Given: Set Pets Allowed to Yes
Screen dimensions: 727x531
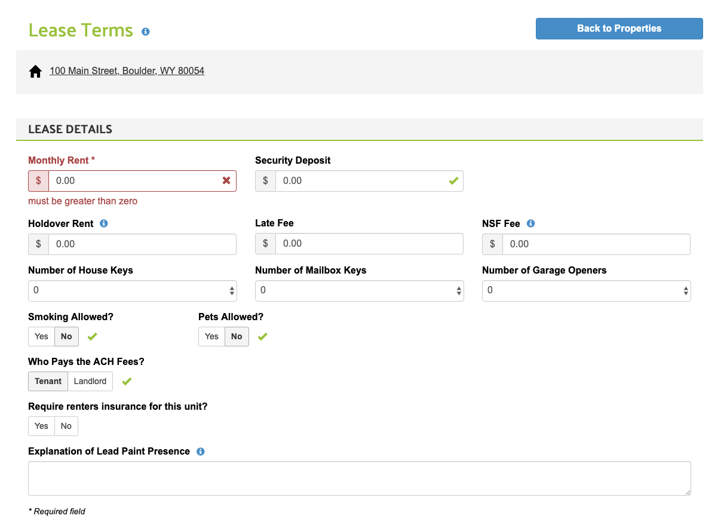Looking at the screenshot, I should coord(211,336).
